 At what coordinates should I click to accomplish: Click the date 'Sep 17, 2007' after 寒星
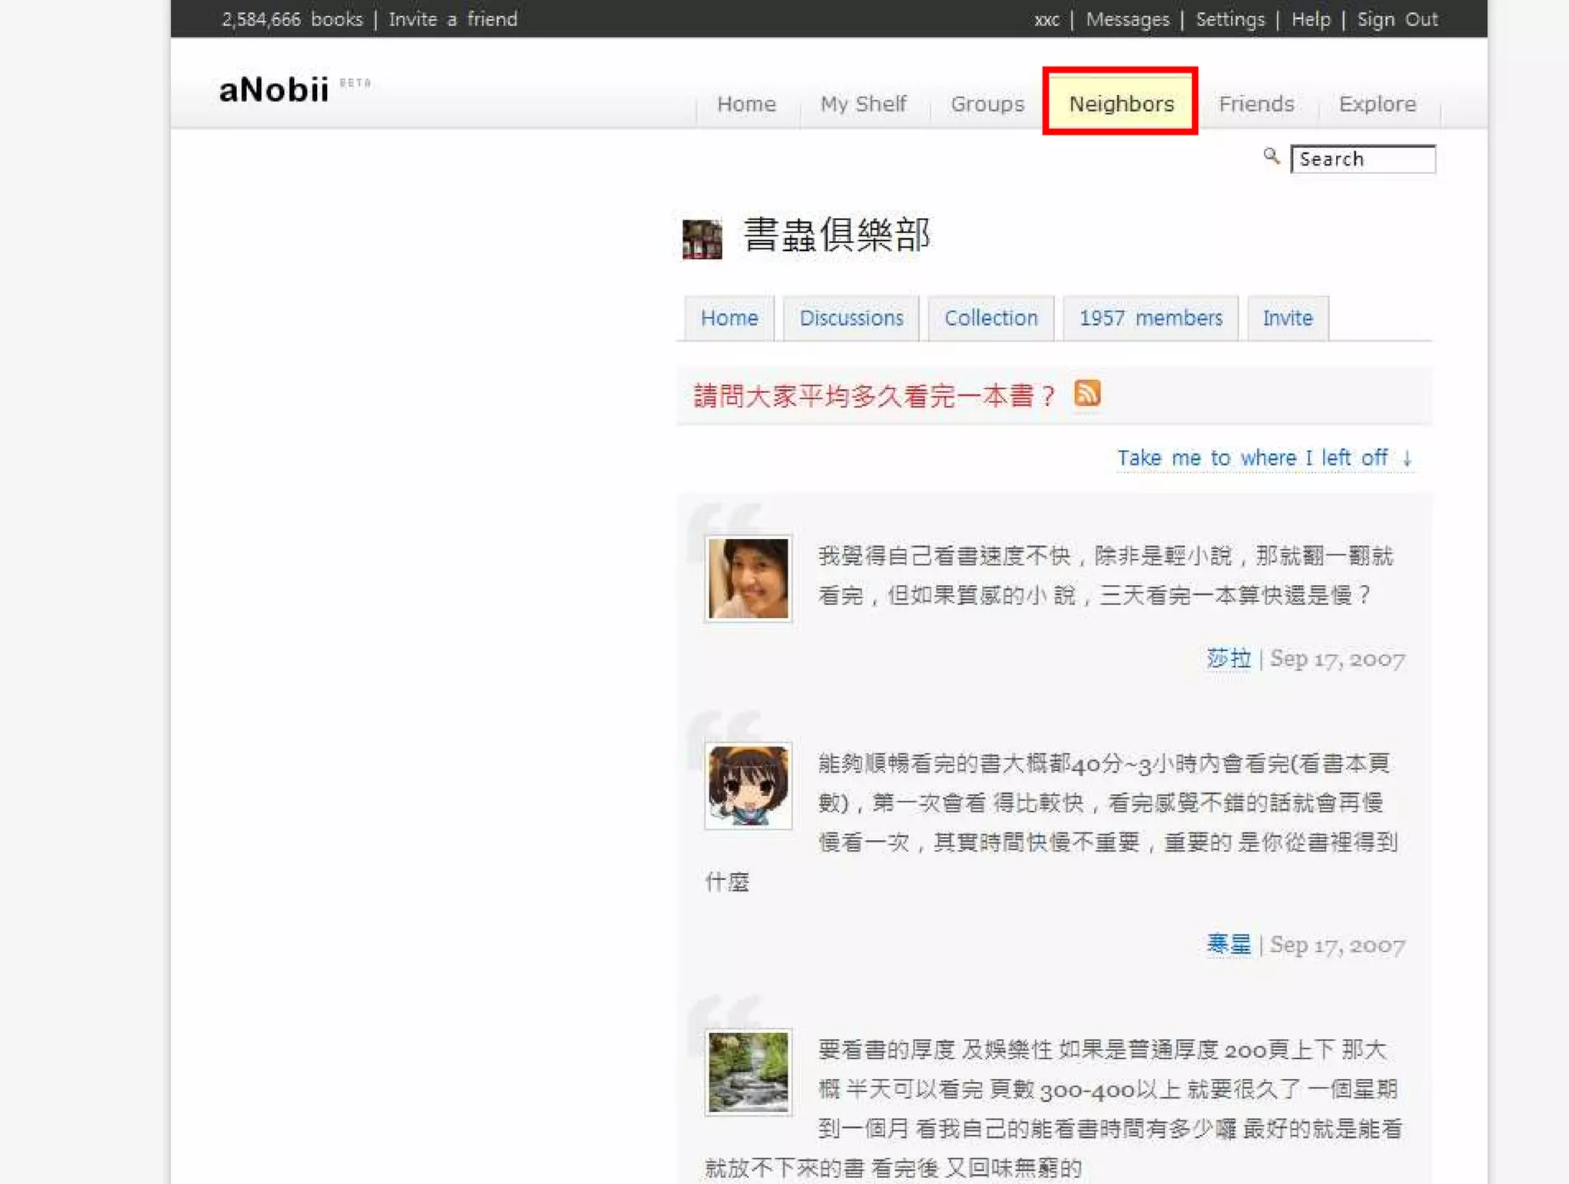pos(1338,944)
